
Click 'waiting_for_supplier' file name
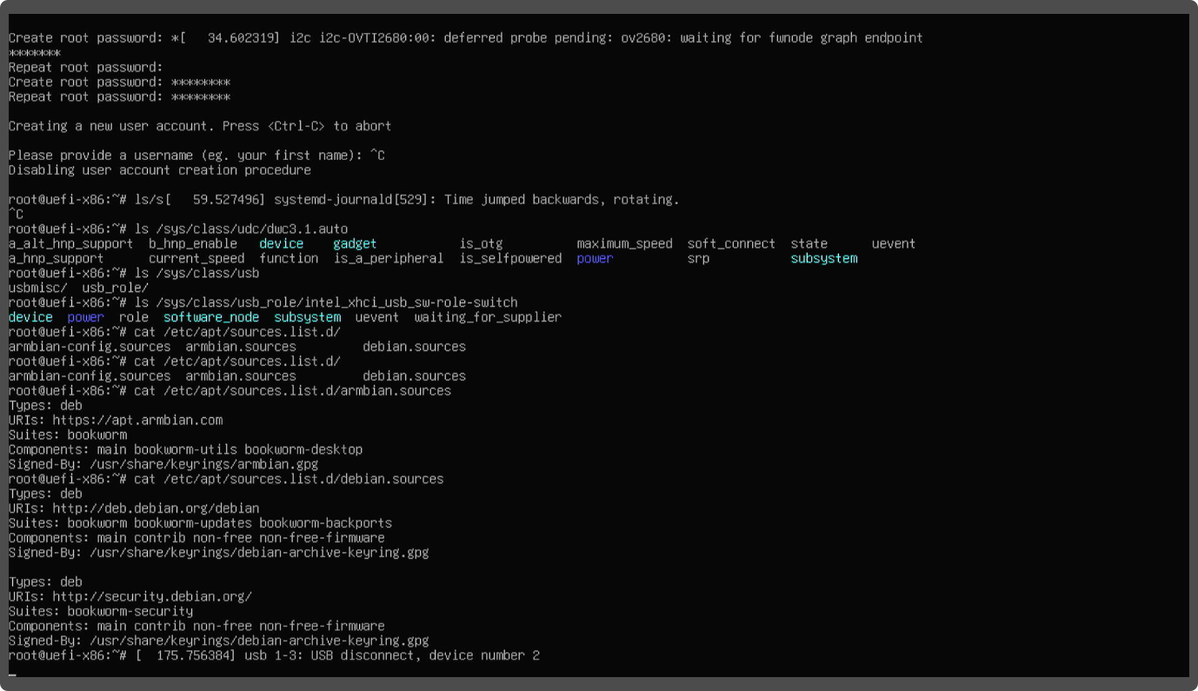pos(488,318)
